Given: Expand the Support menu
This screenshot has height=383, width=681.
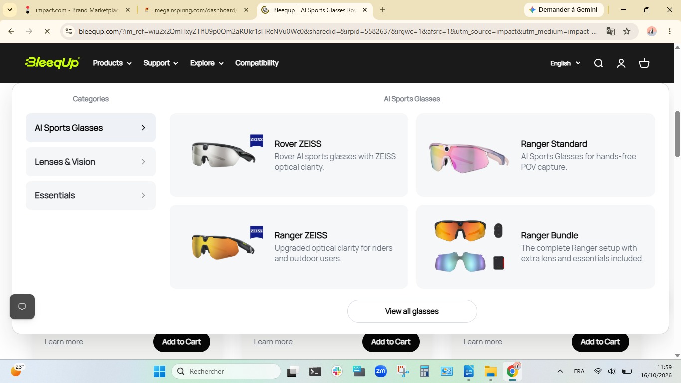Looking at the screenshot, I should (161, 63).
